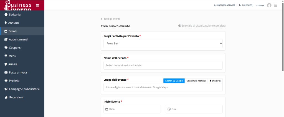284x117 pixels.
Task: Click the Preferiti heart icon
Action: 6,81
